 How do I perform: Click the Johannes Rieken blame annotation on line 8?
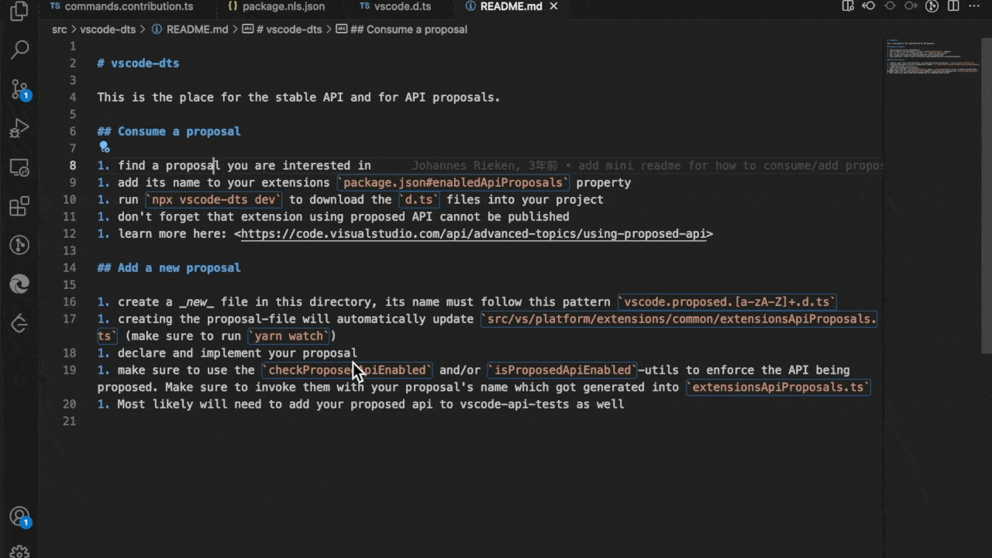click(647, 165)
